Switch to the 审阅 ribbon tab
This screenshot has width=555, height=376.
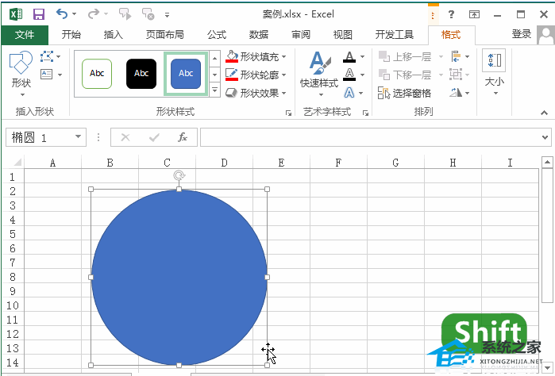301,35
